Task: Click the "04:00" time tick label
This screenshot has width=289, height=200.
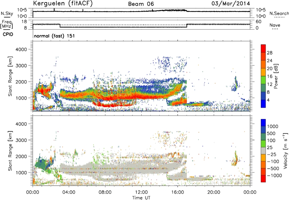Action: pos(69,192)
